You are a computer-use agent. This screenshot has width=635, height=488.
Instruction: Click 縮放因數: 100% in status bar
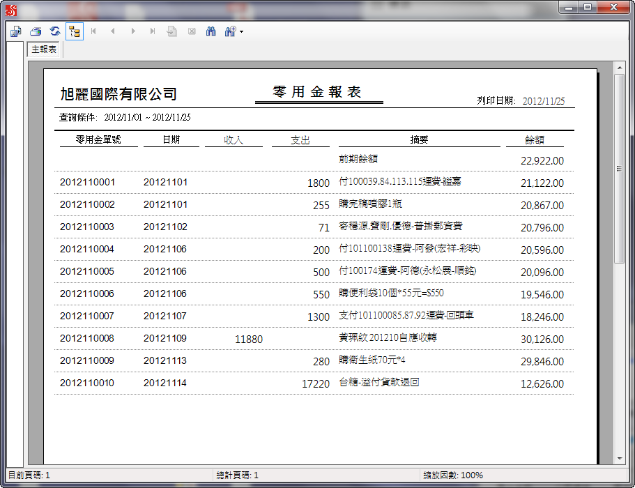(x=453, y=475)
